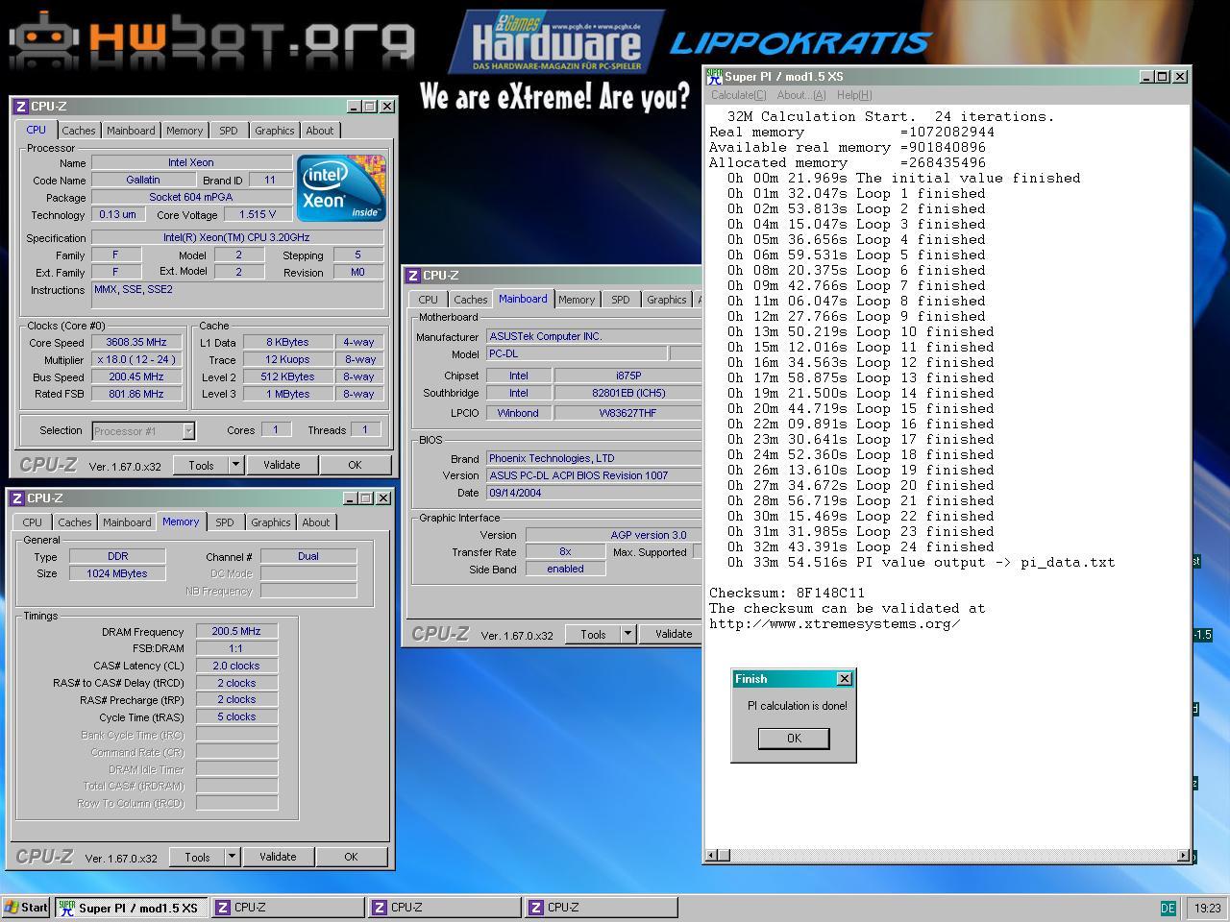
Task: Click CPU-Z title icon in Memory window
Action: [x=16, y=498]
